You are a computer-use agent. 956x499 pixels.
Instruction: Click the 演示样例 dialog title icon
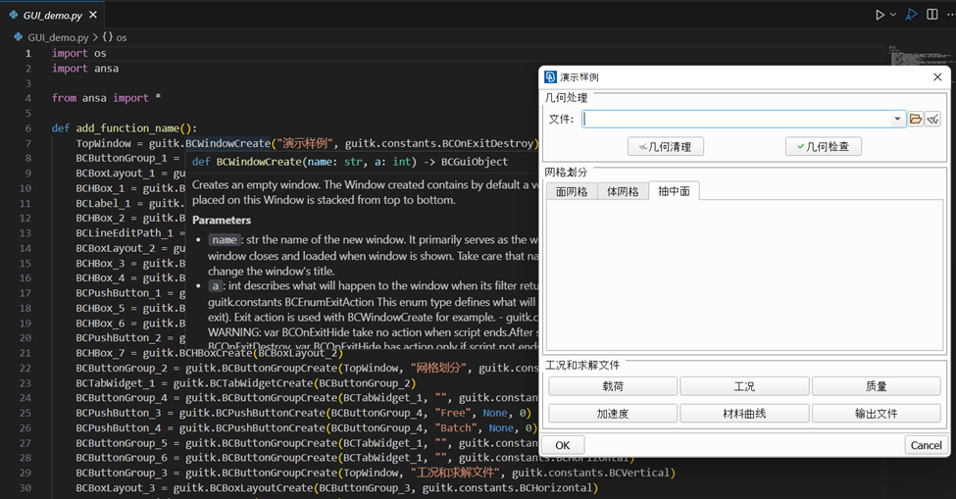550,76
